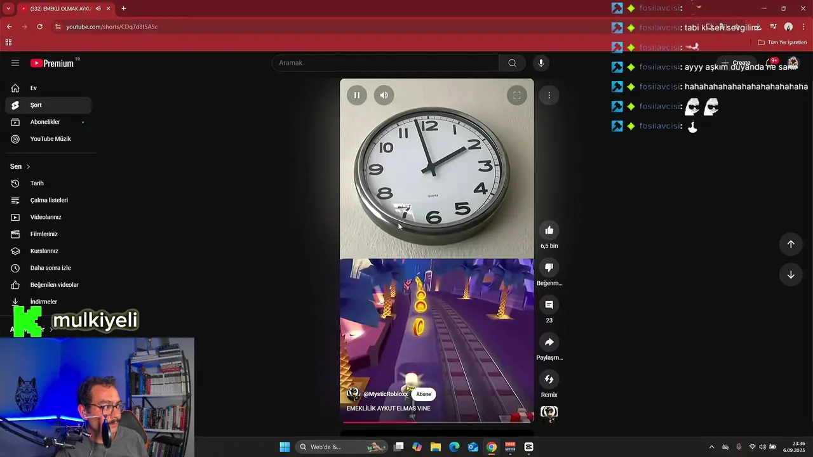Open Task View from taskbar
The image size is (813, 457).
click(x=399, y=447)
